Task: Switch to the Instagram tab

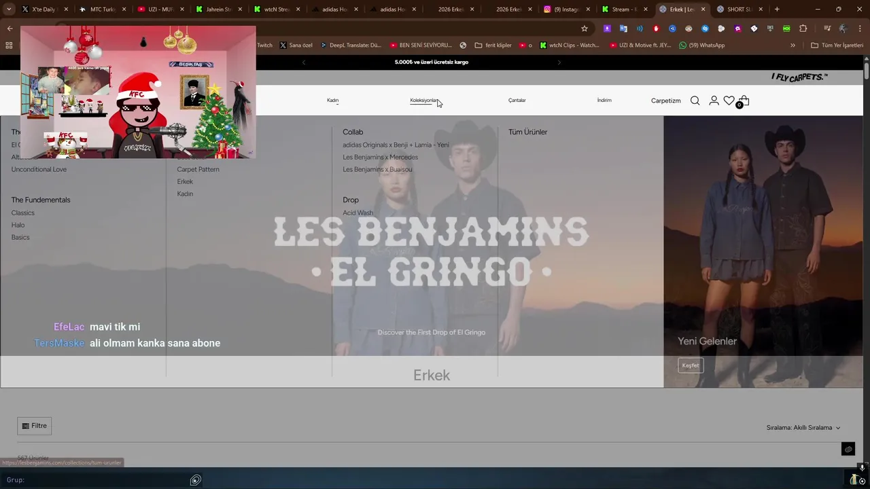Action: click(567, 10)
